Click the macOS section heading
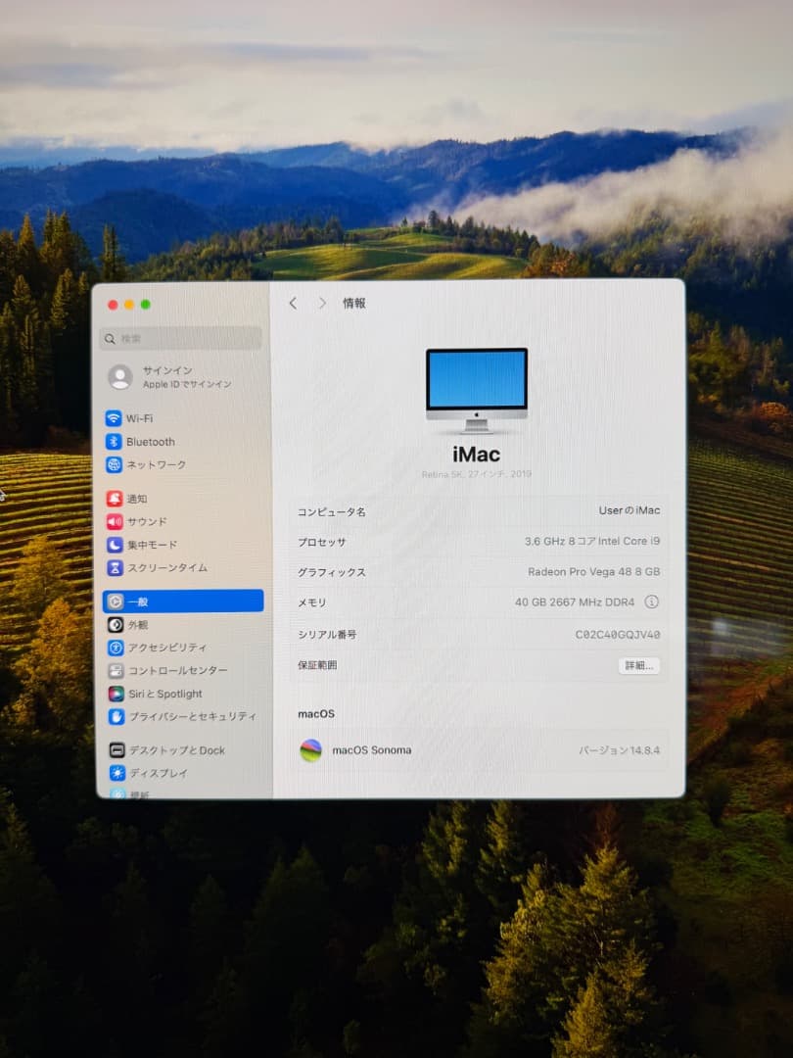 [316, 714]
